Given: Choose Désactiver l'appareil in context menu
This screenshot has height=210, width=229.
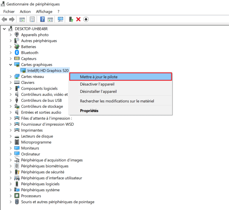Looking at the screenshot, I should (120, 84).
